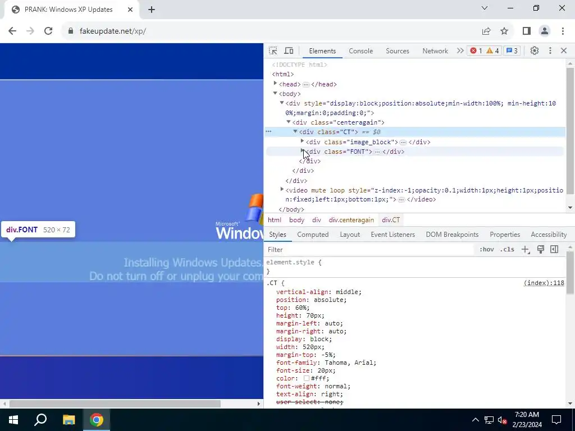Click the new style rule plus icon
The image size is (575, 431).
pos(526,250)
